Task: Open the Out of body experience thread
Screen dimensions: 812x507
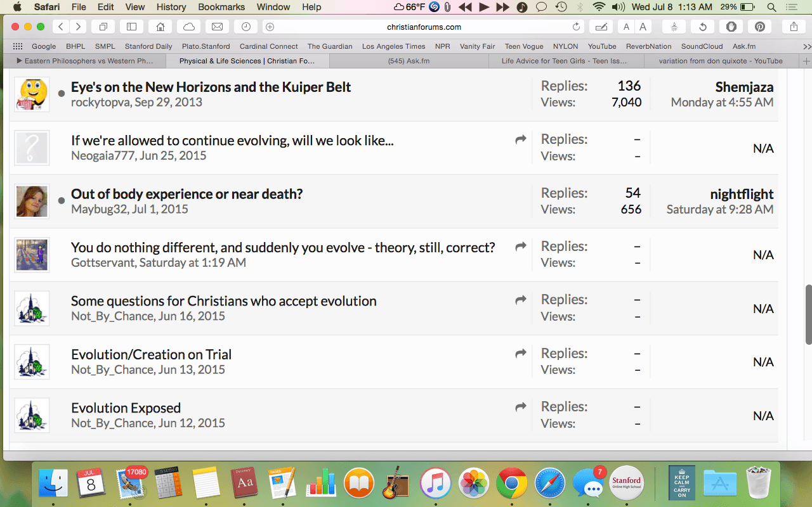Action: 187,194
